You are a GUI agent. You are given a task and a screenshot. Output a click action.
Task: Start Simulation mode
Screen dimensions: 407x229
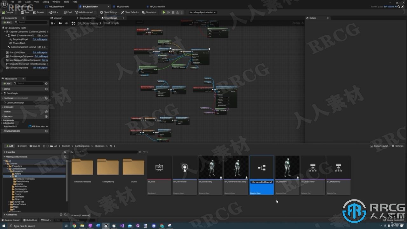pos(149,12)
